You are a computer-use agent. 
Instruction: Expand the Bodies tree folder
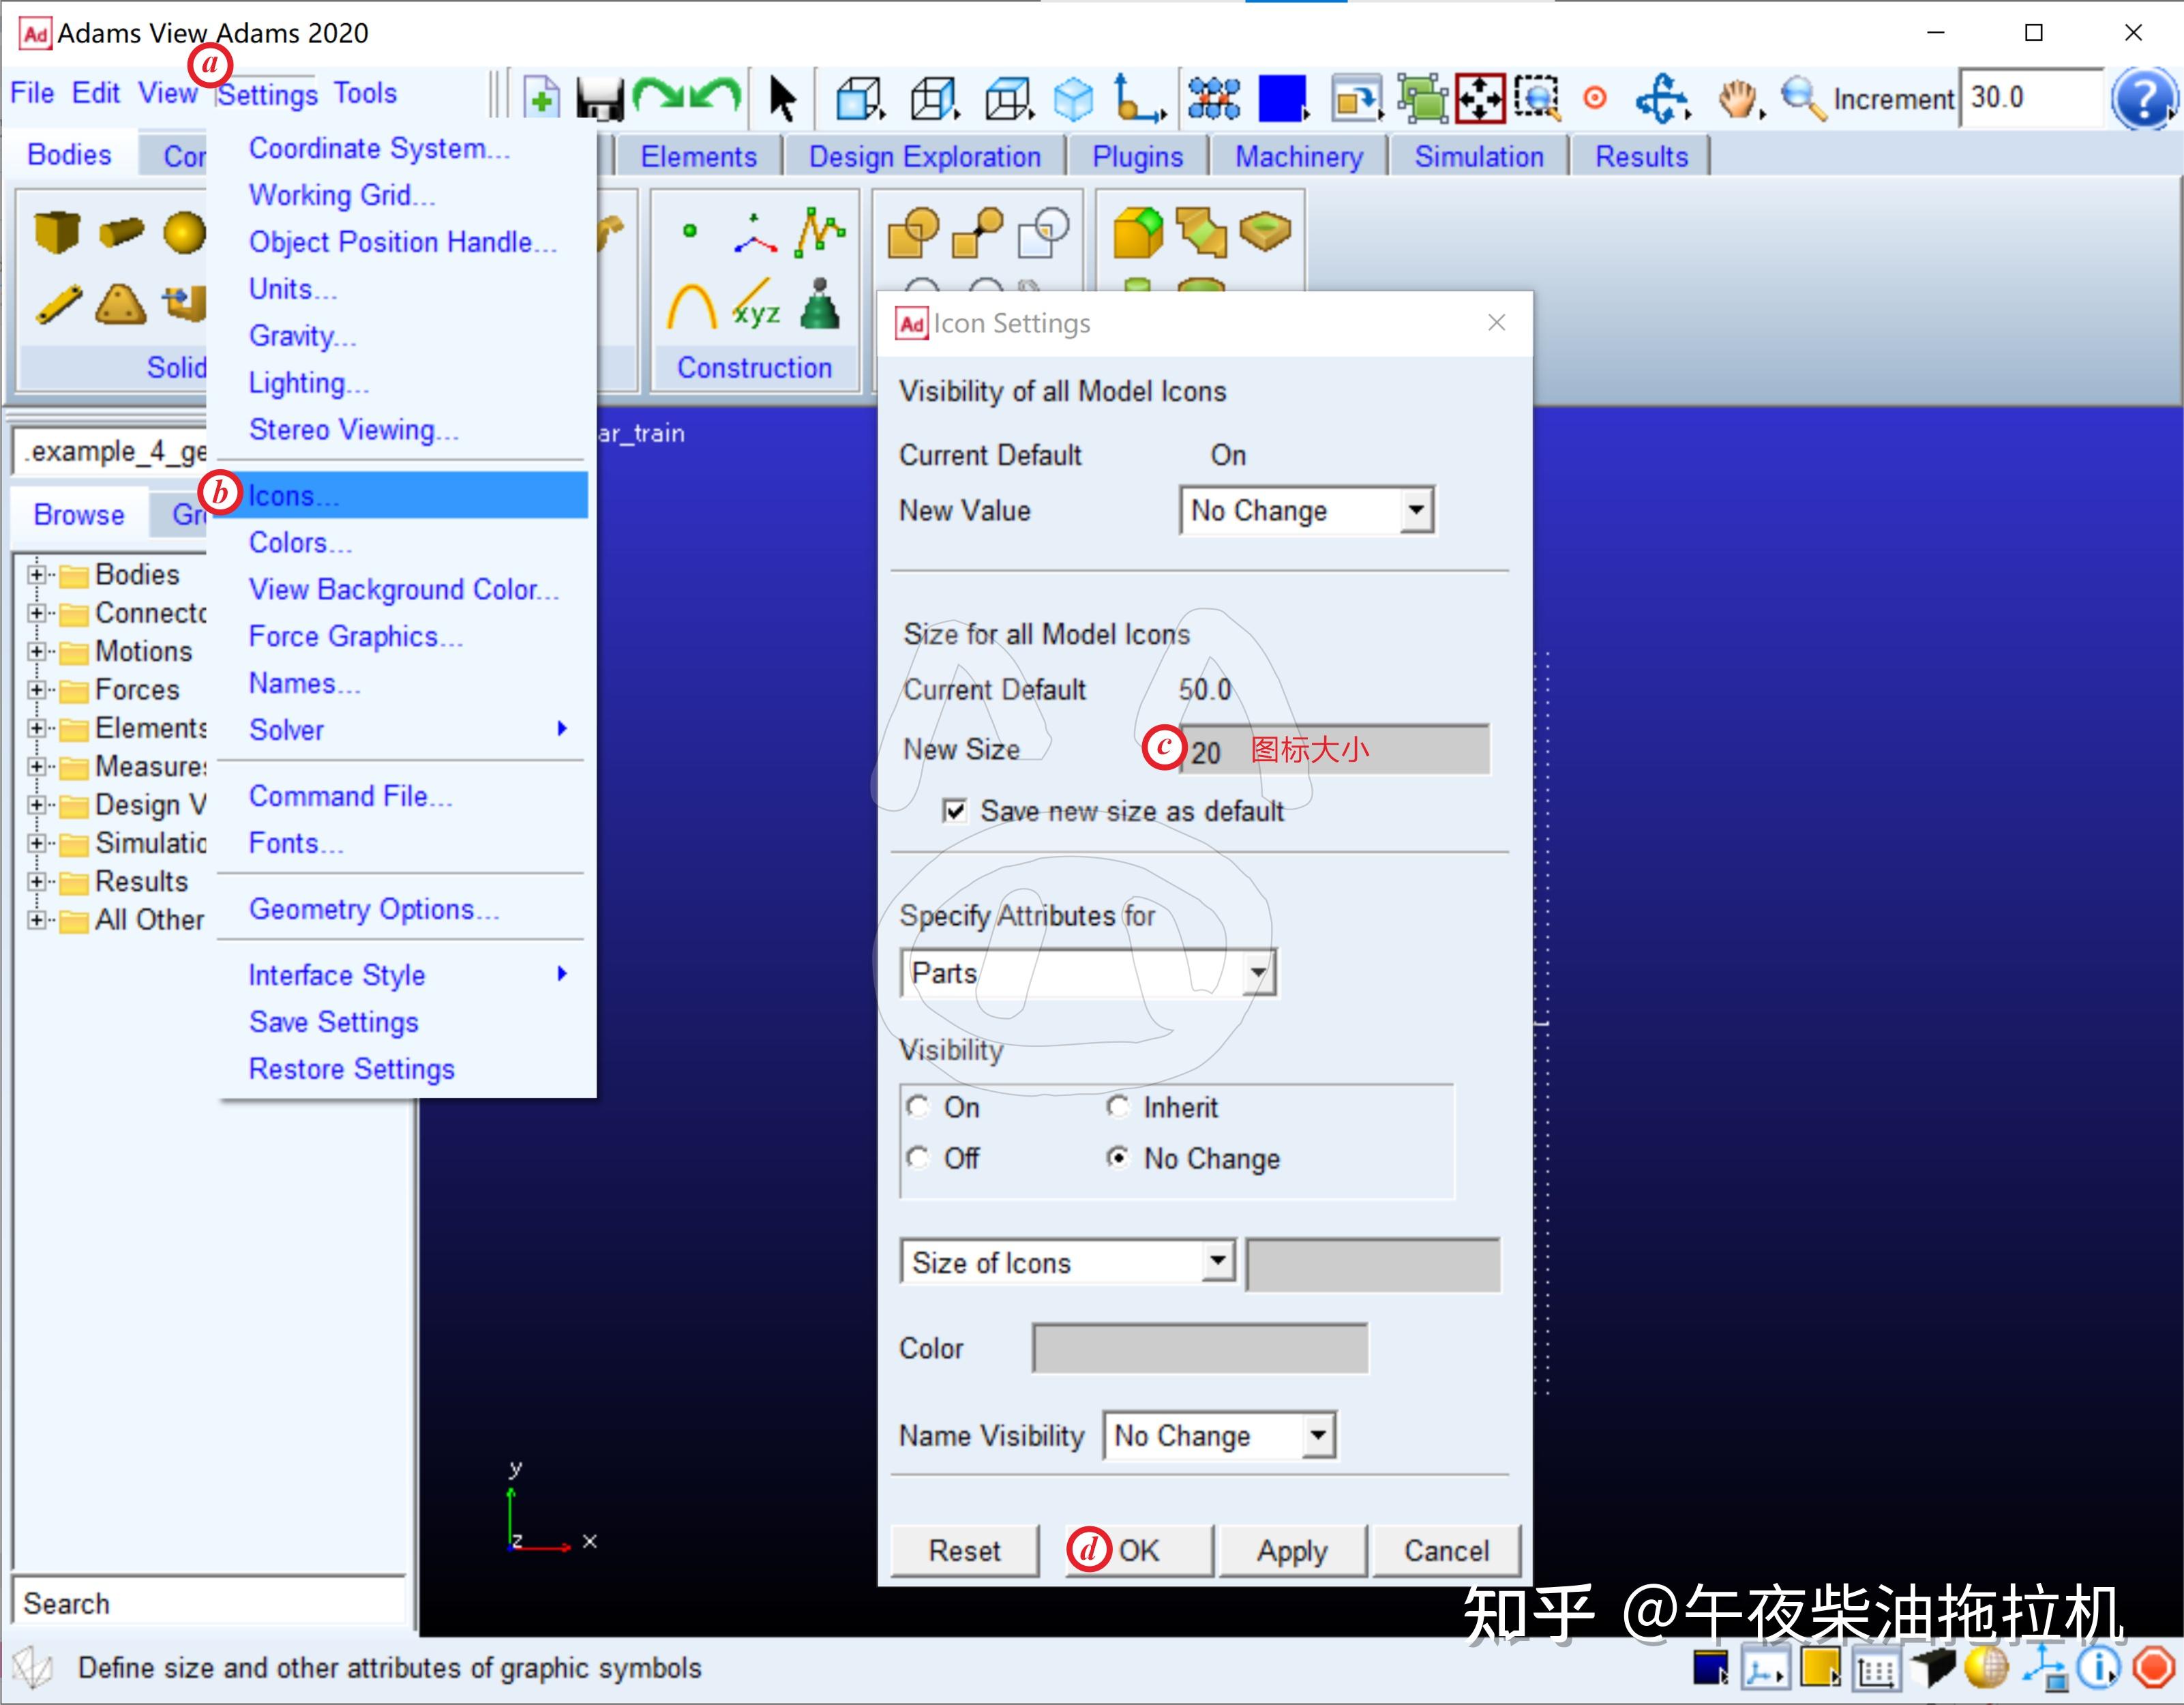(36, 574)
